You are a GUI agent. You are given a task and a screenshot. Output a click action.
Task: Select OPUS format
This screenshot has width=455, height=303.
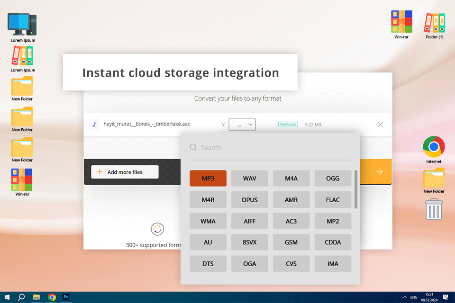(x=250, y=200)
